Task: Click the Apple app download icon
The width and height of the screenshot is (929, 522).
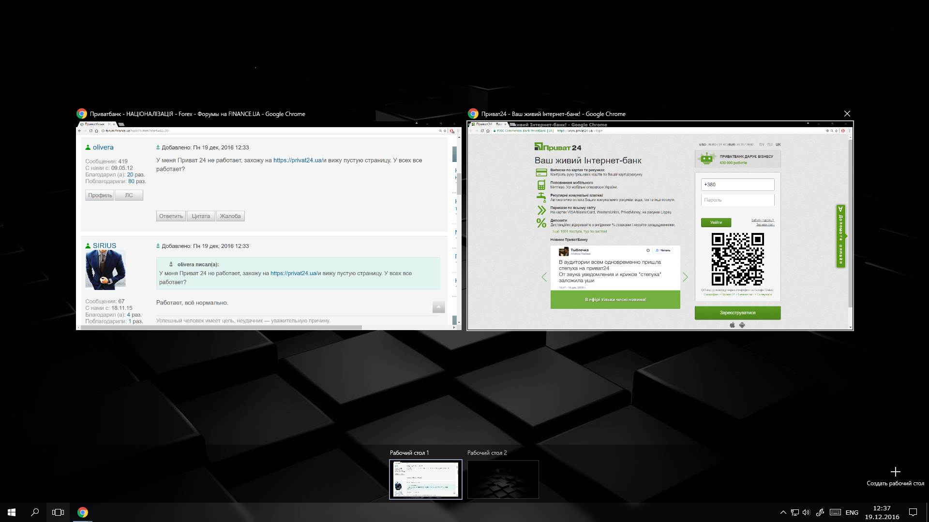Action: click(732, 325)
